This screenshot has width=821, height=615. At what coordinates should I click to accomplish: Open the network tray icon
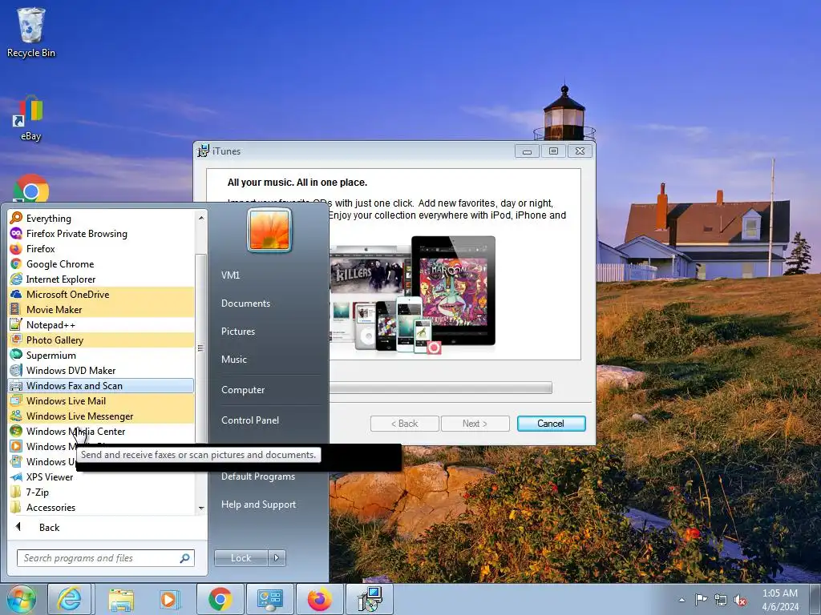721,601
